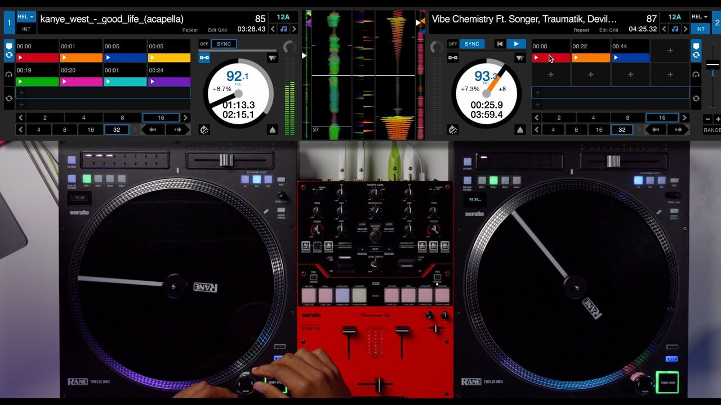This screenshot has height=405, width=721.
Task: Click the keylock icon on deck 1
Action: (204, 57)
